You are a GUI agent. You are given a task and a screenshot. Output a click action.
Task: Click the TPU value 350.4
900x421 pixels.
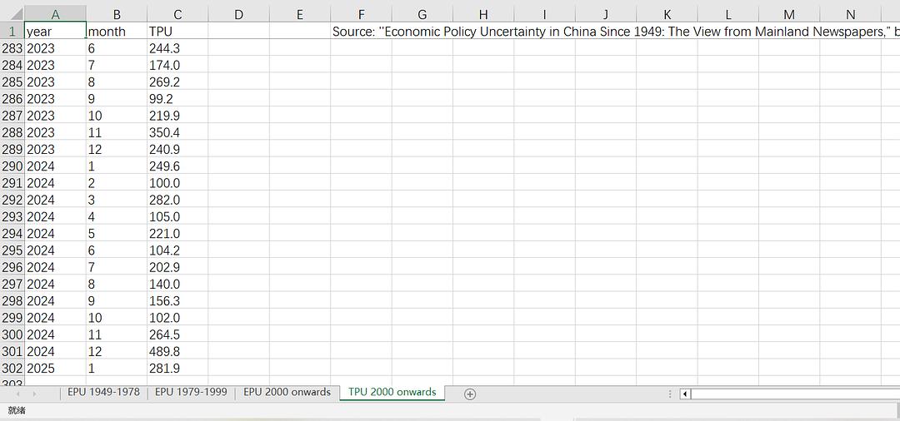[x=177, y=132]
